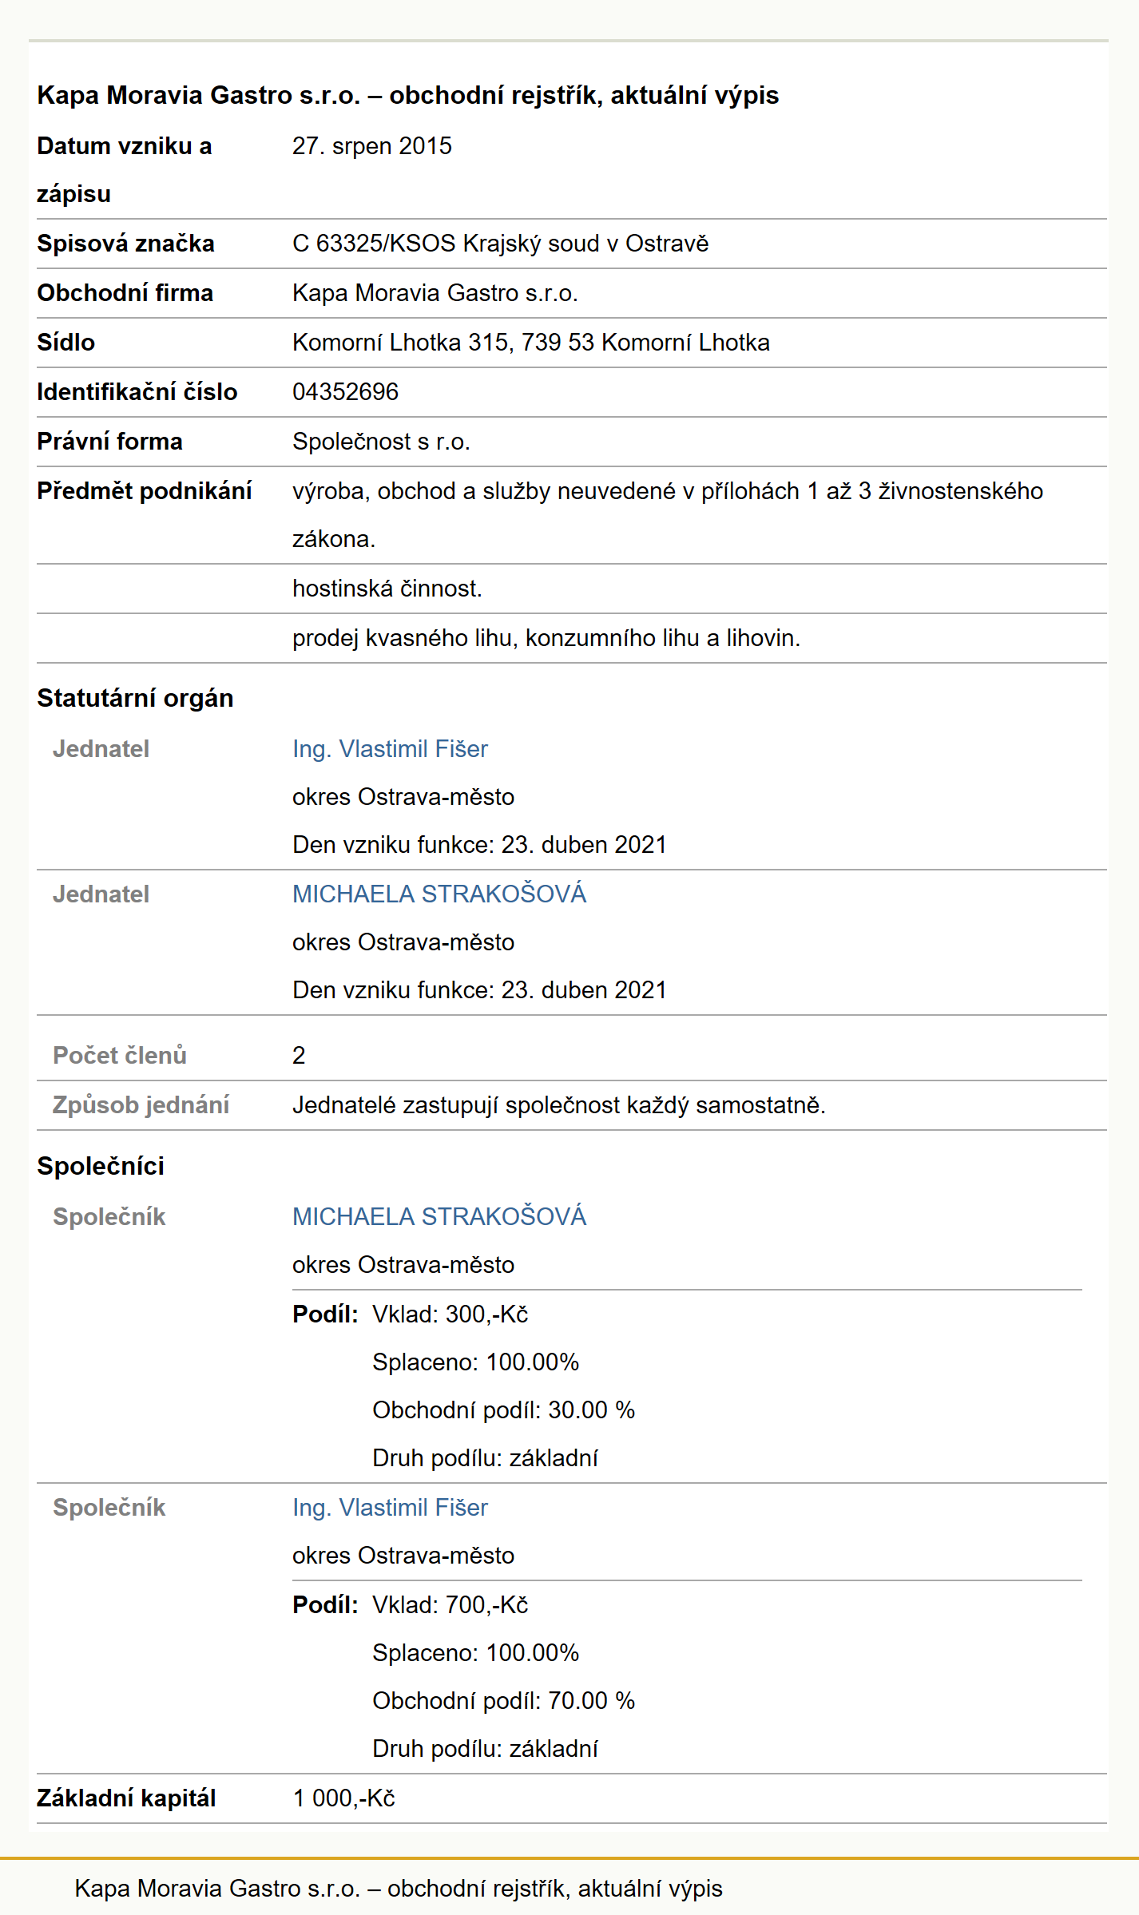
Task: Click the Vklad: 700,-Kč value
Action: (x=450, y=1605)
